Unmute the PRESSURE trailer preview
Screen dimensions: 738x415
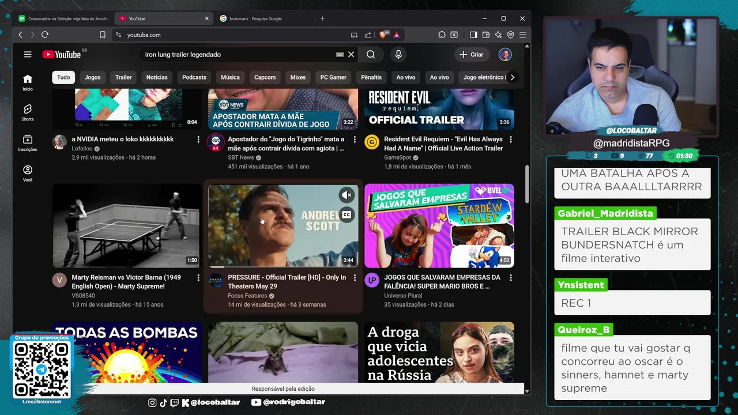pyautogui.click(x=347, y=195)
